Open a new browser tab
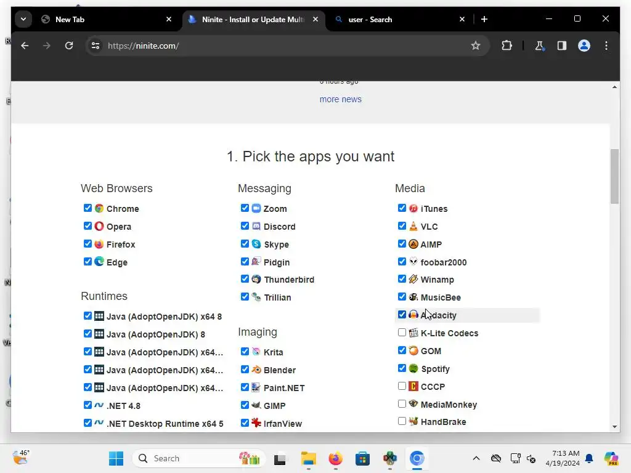 pyautogui.click(x=484, y=19)
